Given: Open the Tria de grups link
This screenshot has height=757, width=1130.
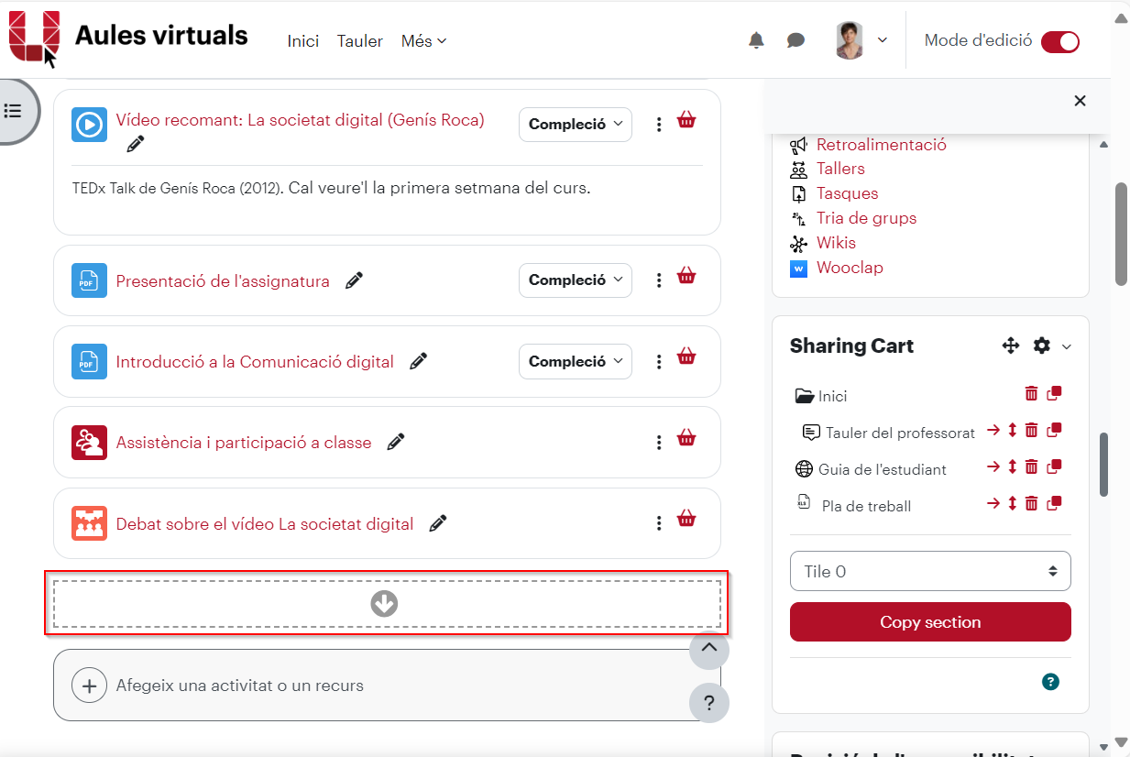Looking at the screenshot, I should tap(867, 218).
